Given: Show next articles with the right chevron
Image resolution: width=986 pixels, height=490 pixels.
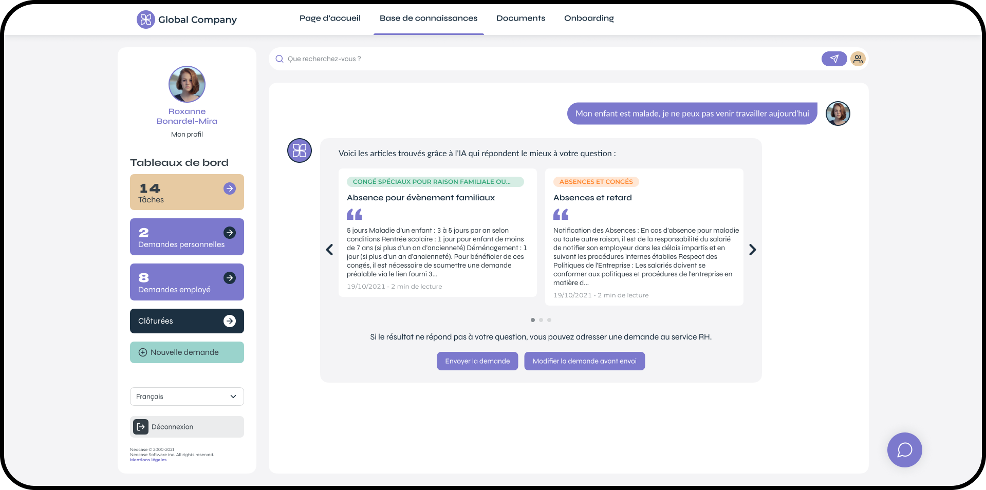Looking at the screenshot, I should pos(752,250).
